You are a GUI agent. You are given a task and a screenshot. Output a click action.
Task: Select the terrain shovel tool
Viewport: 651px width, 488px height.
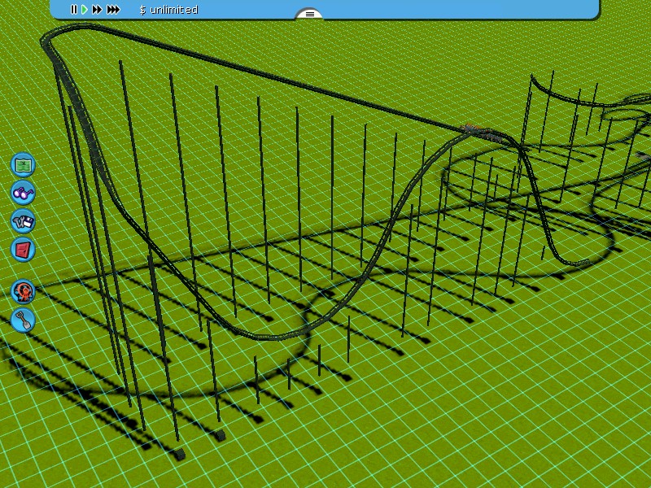tap(23, 319)
